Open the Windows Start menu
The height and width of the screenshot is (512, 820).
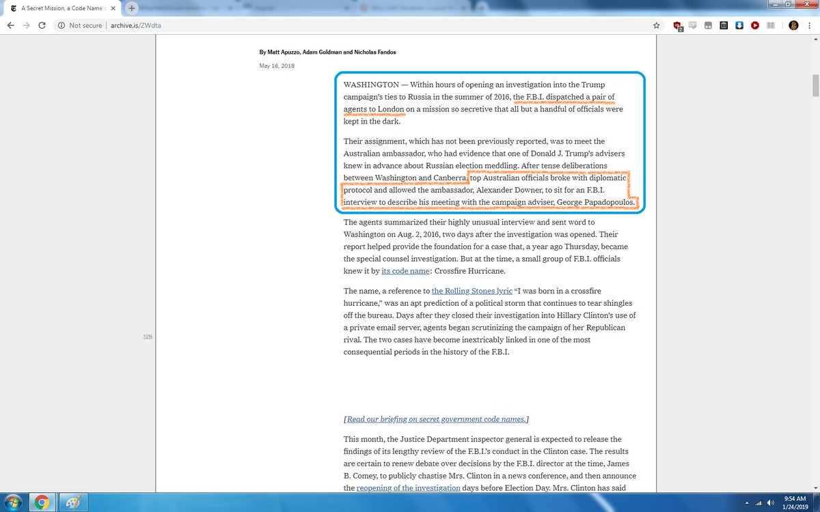[14, 503]
